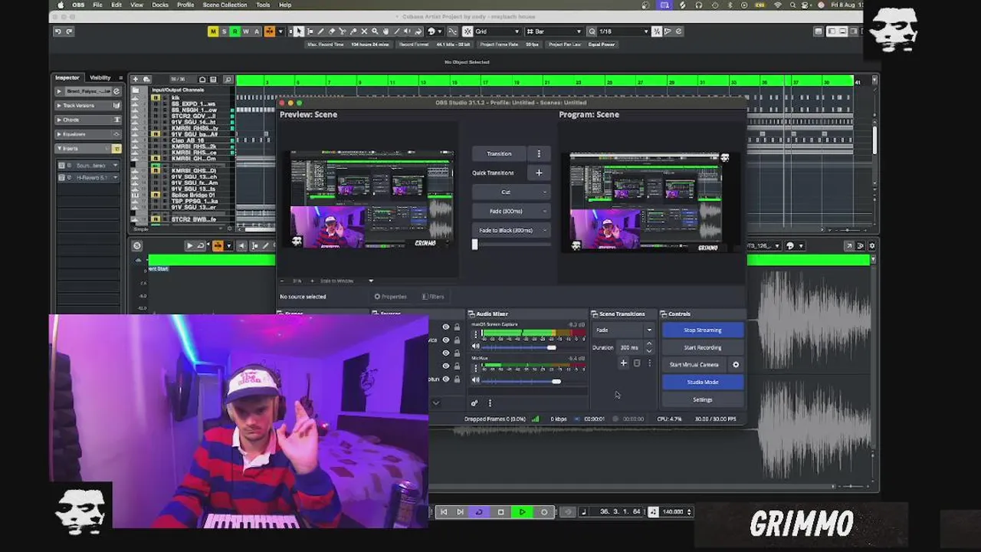This screenshot has height=552, width=981.
Task: Select the Mute X tool
Action: pos(364,31)
